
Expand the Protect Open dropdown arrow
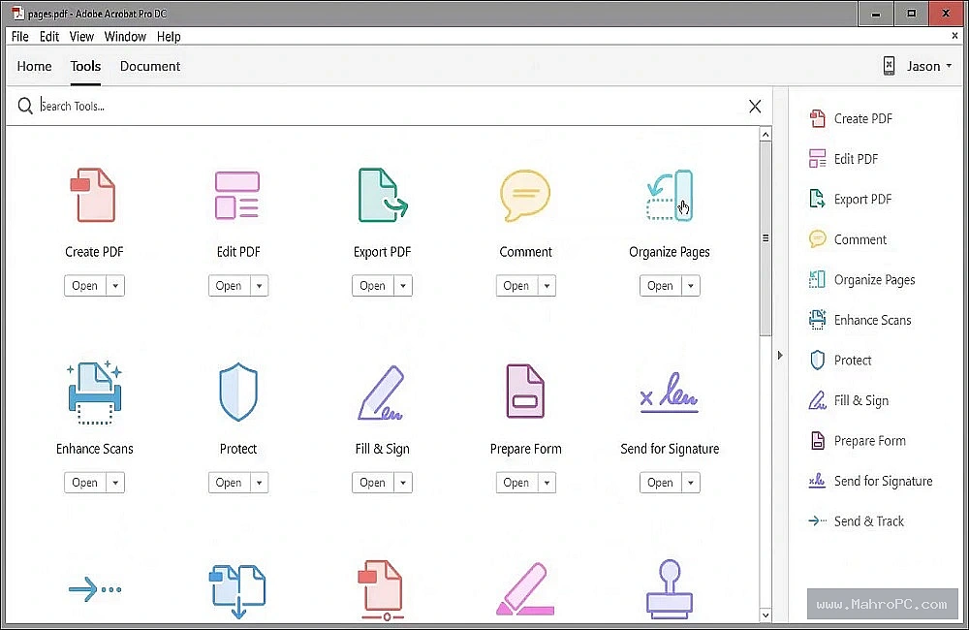tap(259, 483)
